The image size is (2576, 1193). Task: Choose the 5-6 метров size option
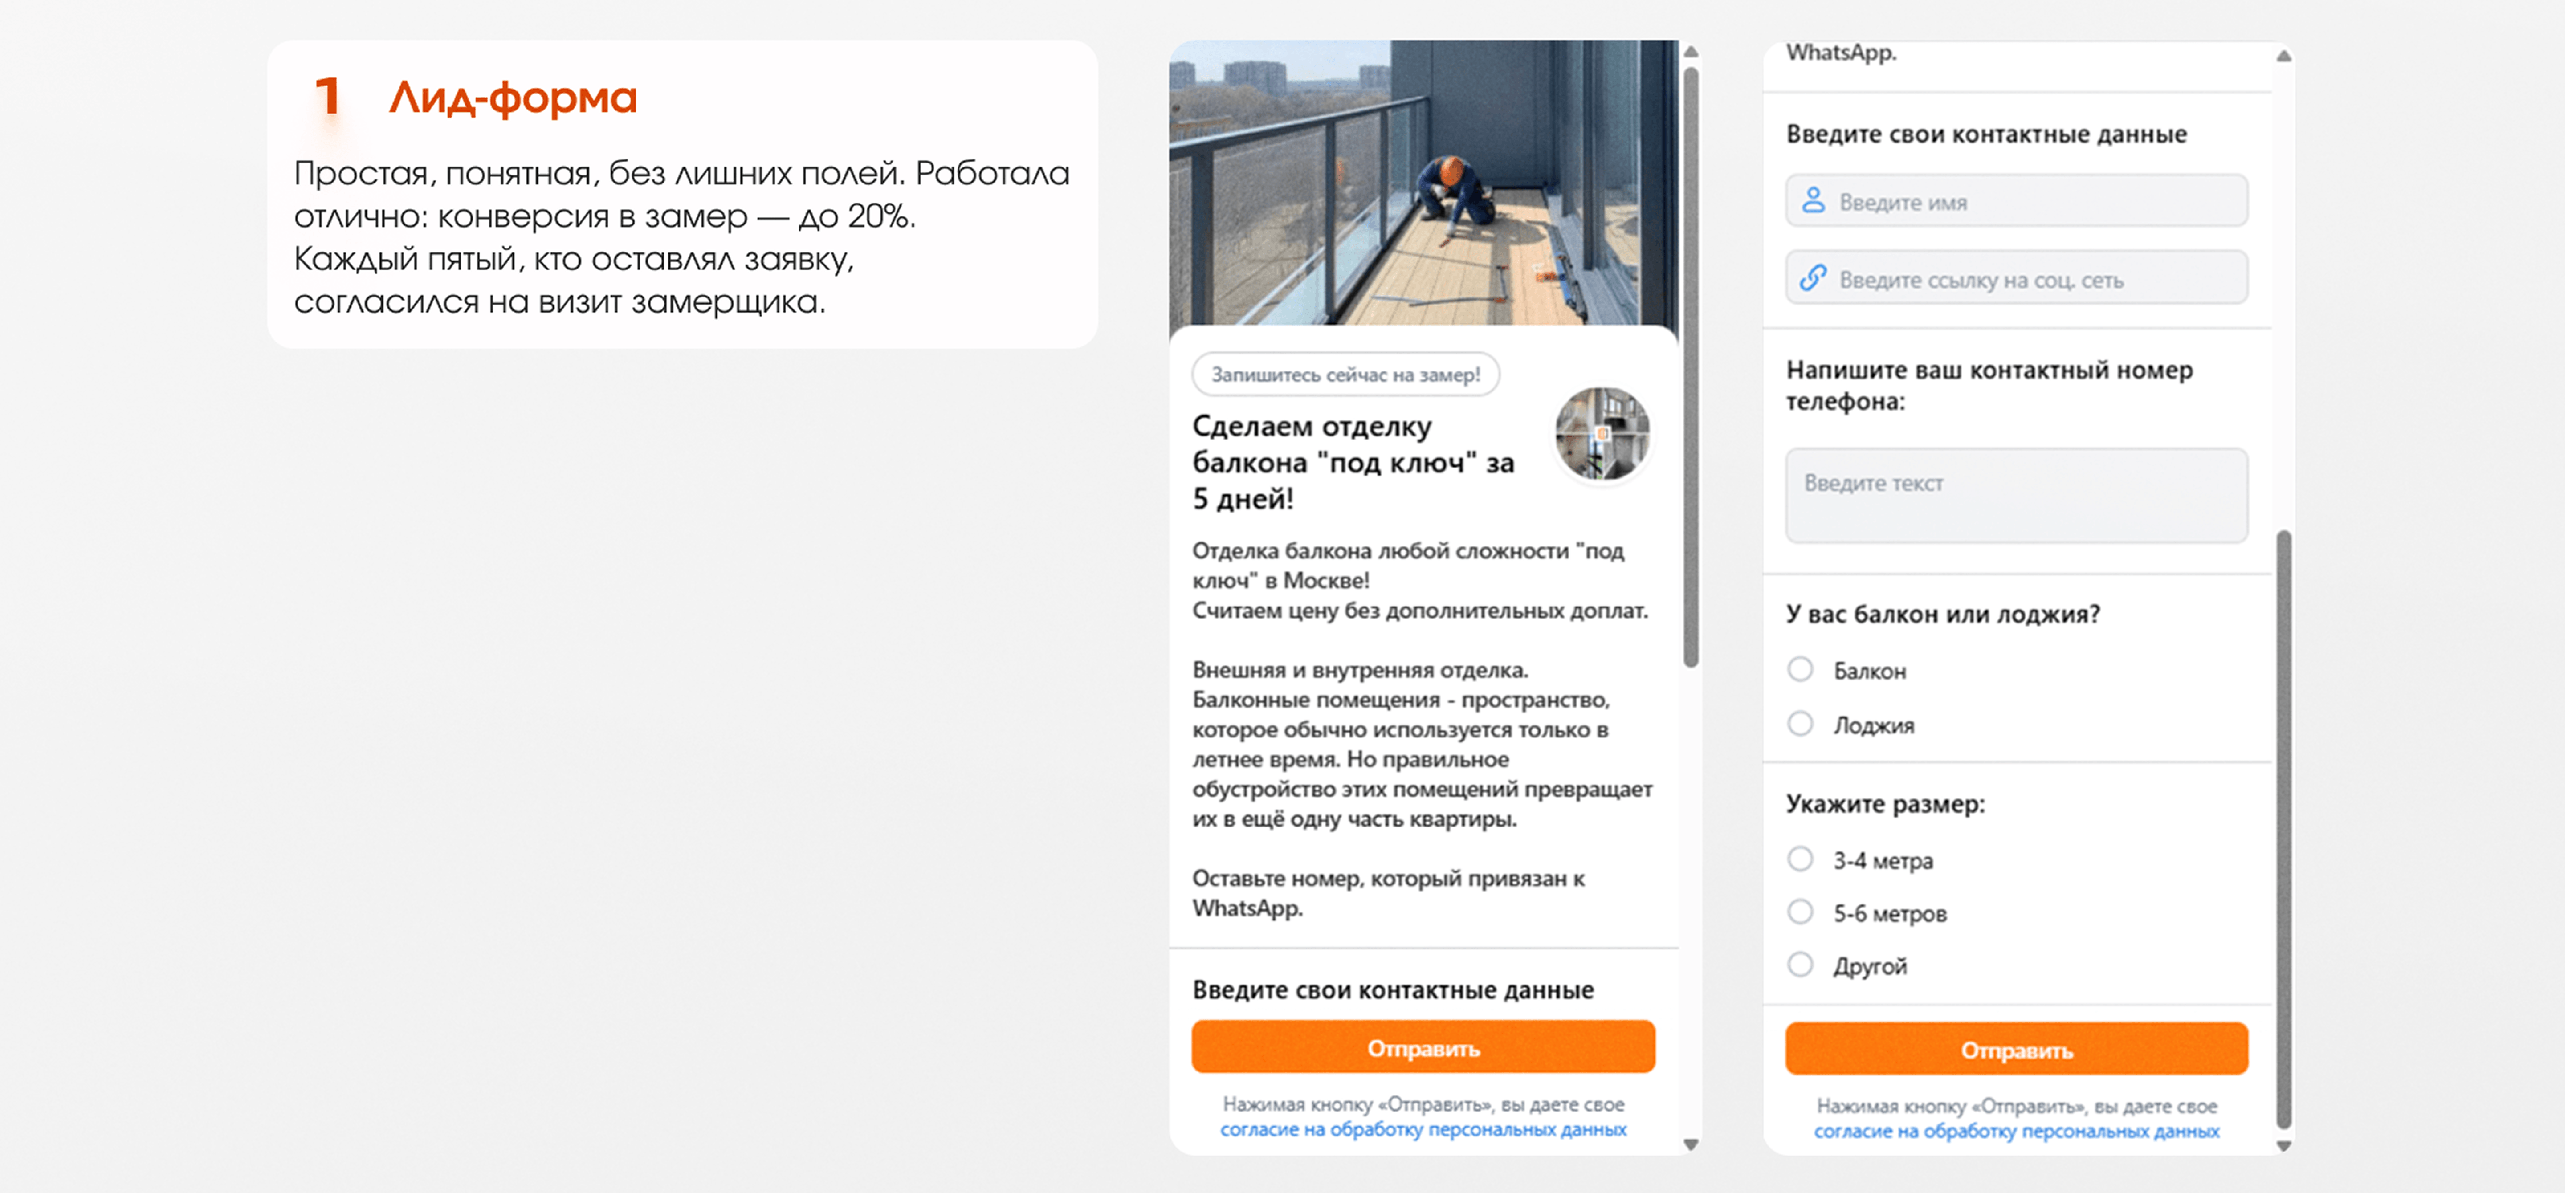click(1800, 912)
